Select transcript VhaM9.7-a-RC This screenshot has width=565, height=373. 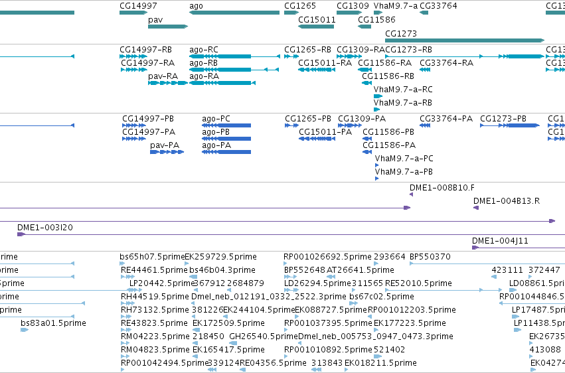(403, 90)
